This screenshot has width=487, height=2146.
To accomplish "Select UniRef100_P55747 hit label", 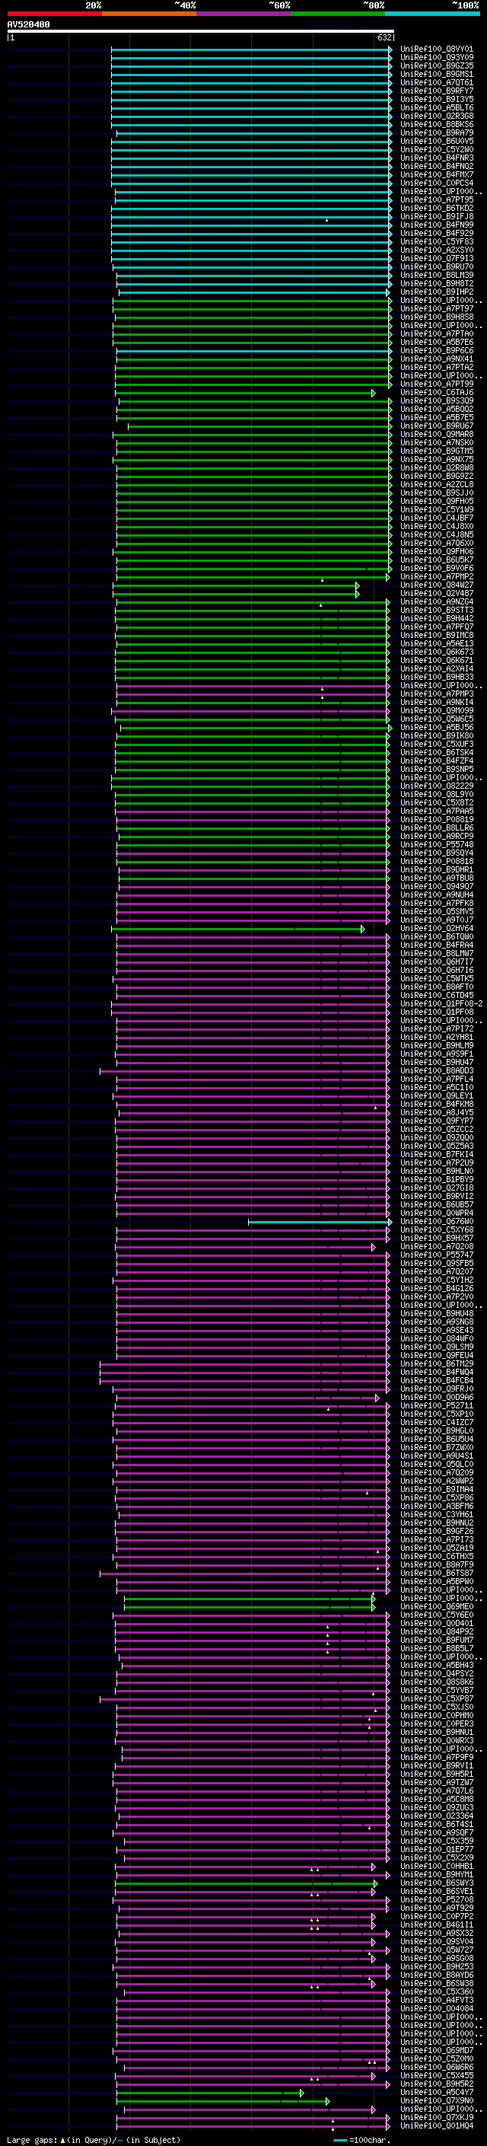I will click(436, 1255).
